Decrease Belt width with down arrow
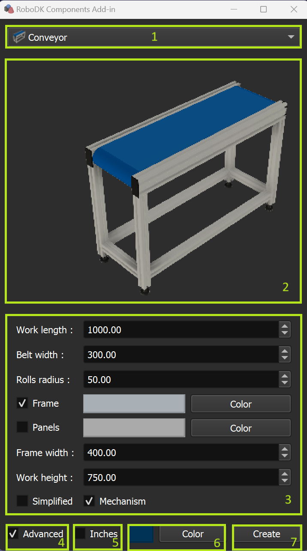Screen dimensions: 307x551 tap(285, 359)
